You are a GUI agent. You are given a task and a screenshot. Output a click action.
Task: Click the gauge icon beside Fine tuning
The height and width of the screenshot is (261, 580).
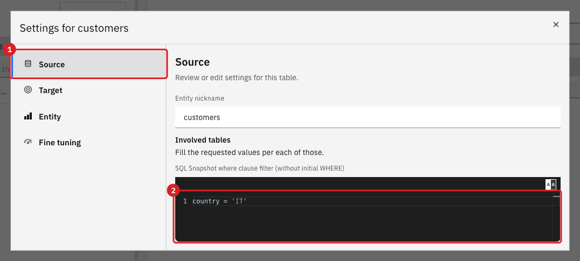click(x=28, y=142)
